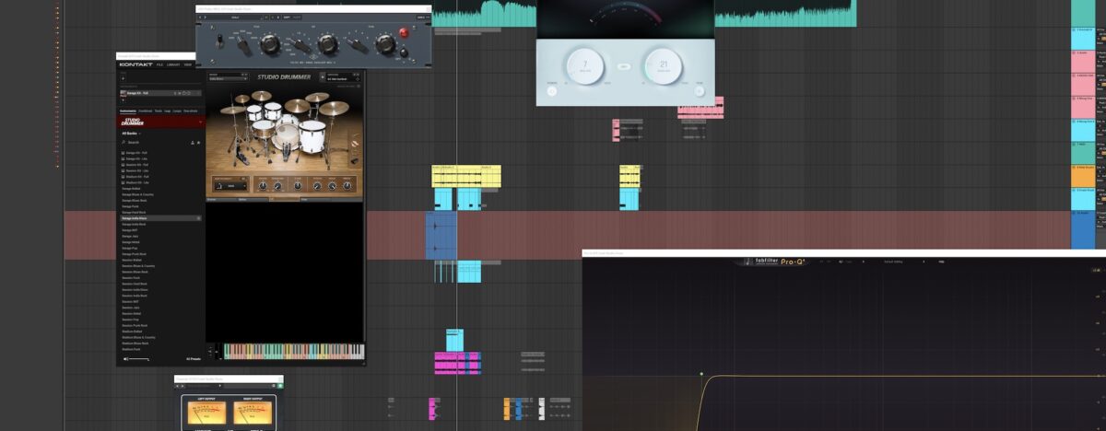Click the white plugin dial showing 7

coord(584,66)
